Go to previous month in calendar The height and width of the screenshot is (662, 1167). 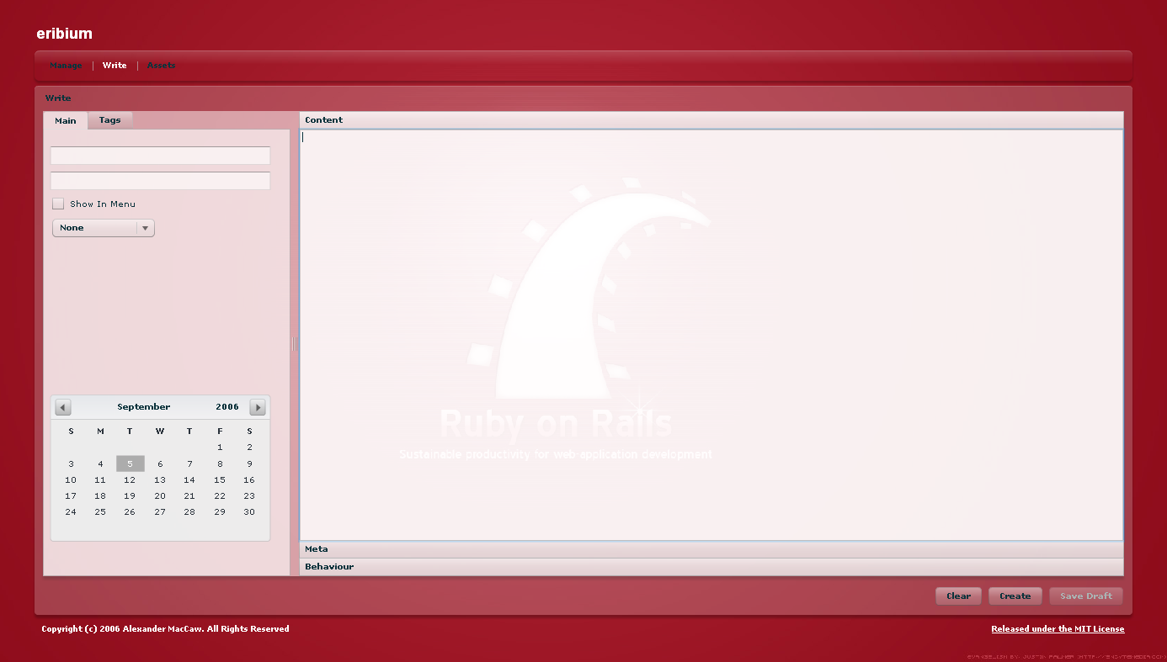click(63, 407)
